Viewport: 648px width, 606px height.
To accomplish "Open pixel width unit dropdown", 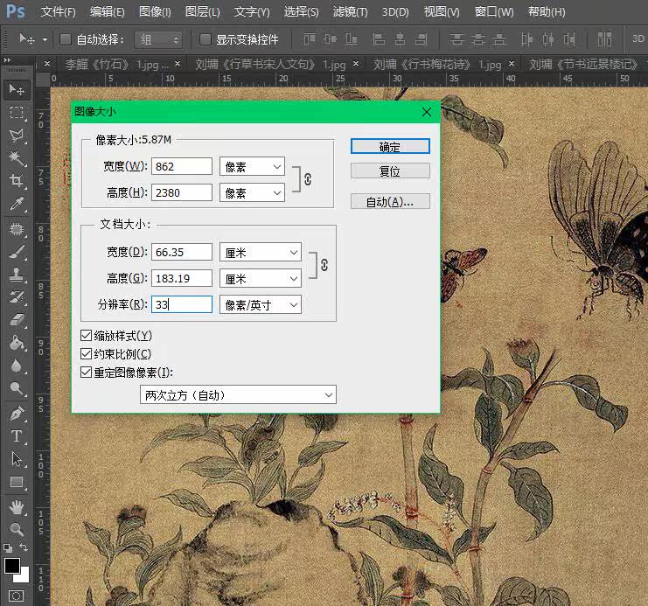I will 252,167.
